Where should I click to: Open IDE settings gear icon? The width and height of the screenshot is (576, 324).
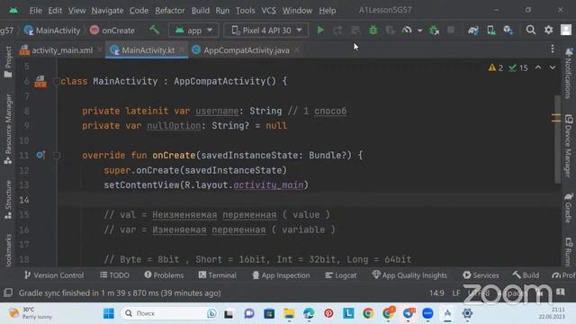[548, 30]
